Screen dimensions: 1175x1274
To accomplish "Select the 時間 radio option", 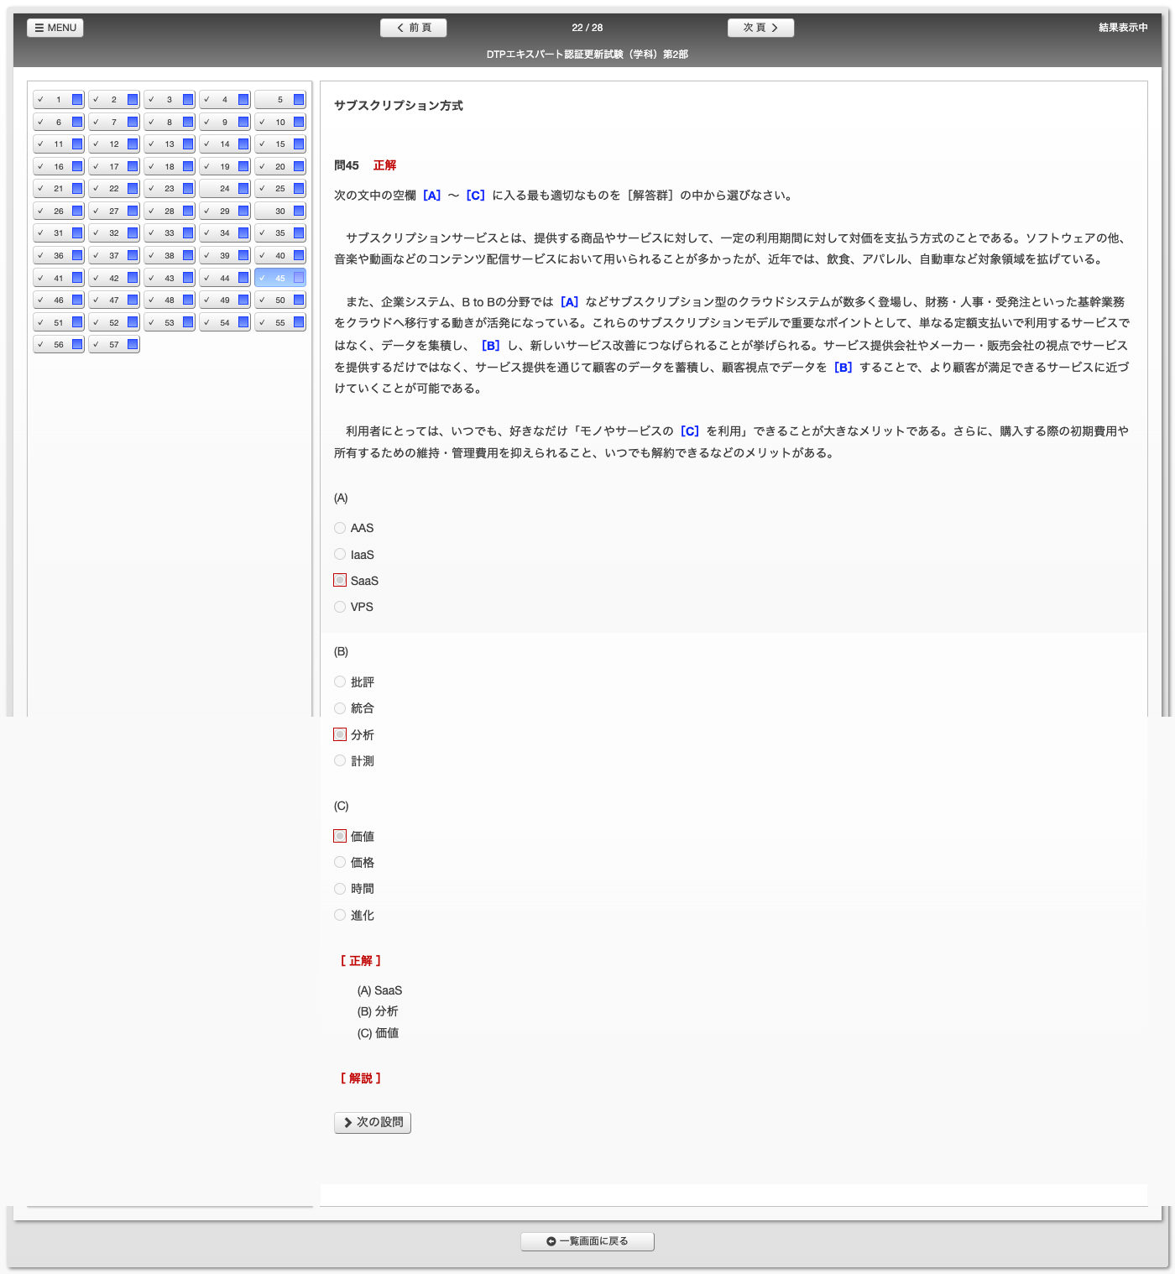I will pyautogui.click(x=340, y=889).
